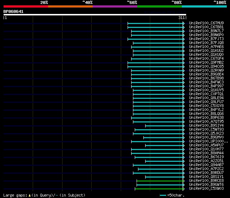
Task: Open hit UniRef100_A7PAE6
Action: tap(206, 47)
